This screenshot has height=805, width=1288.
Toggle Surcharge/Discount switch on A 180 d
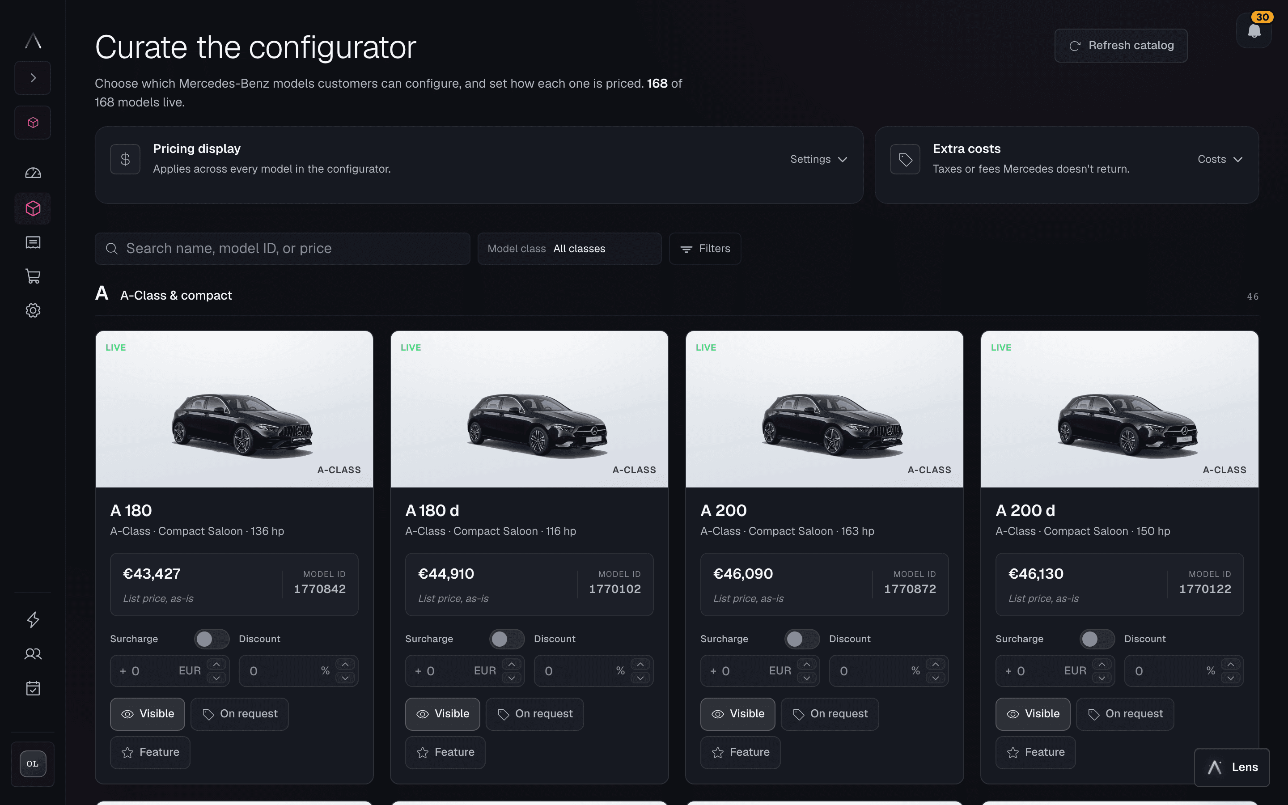507,639
